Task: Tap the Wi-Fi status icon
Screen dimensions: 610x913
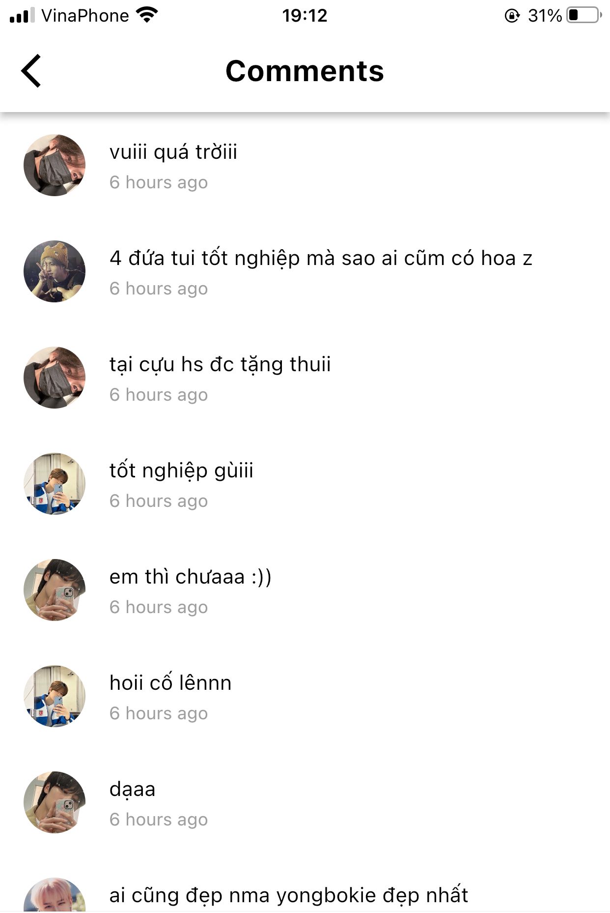Action: [x=147, y=15]
